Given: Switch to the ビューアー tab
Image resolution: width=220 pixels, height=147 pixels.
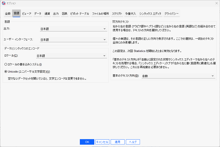Looking at the screenshot, I should coord(27,14).
